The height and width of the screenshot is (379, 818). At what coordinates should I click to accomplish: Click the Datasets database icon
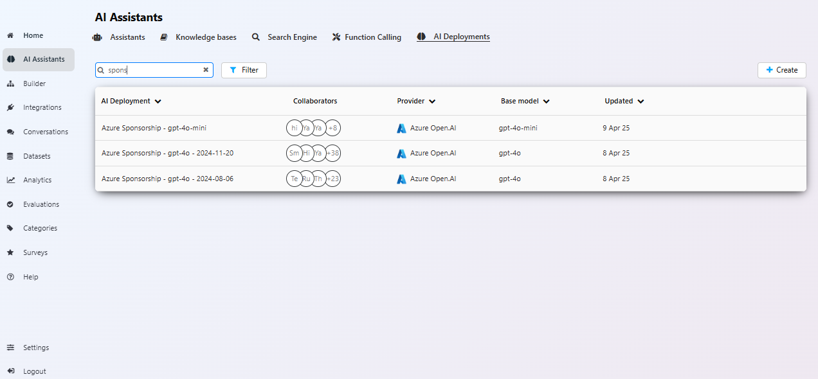coord(10,156)
